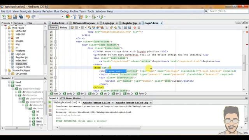Open the File menu
The width and height of the screenshot is (249, 140).
coord(3,11)
